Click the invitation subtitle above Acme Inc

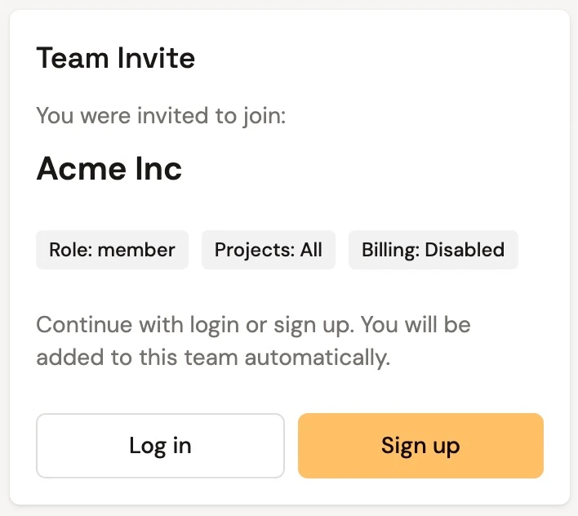click(161, 115)
